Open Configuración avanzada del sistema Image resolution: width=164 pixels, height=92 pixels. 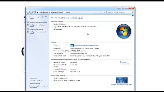38,33
